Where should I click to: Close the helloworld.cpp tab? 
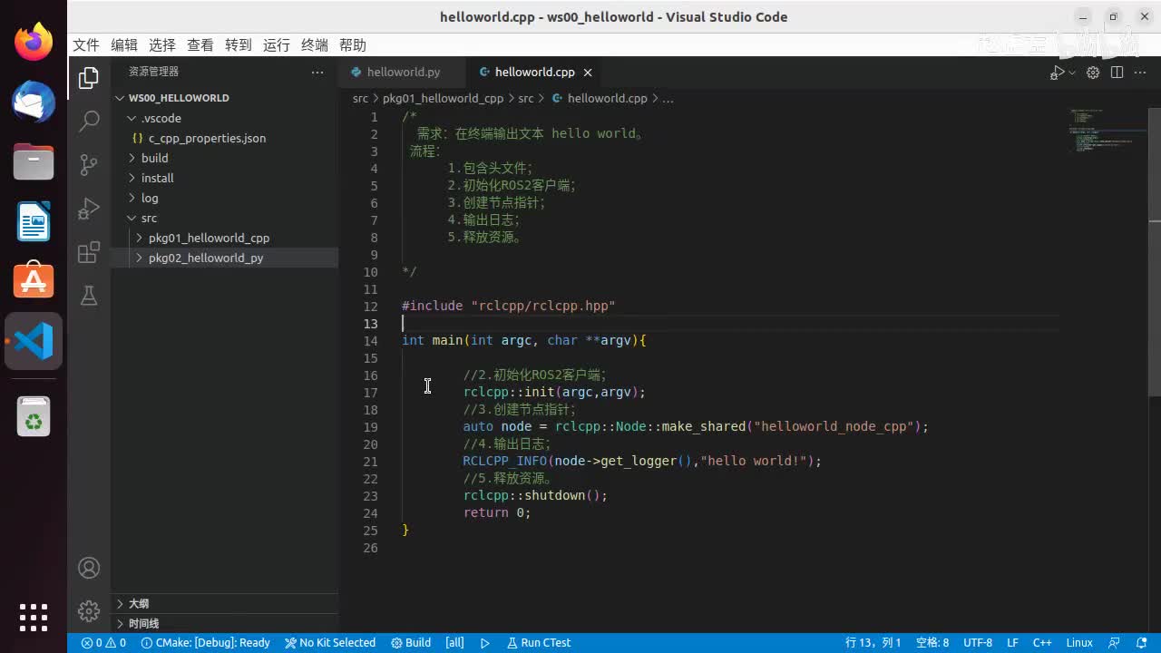tap(588, 73)
